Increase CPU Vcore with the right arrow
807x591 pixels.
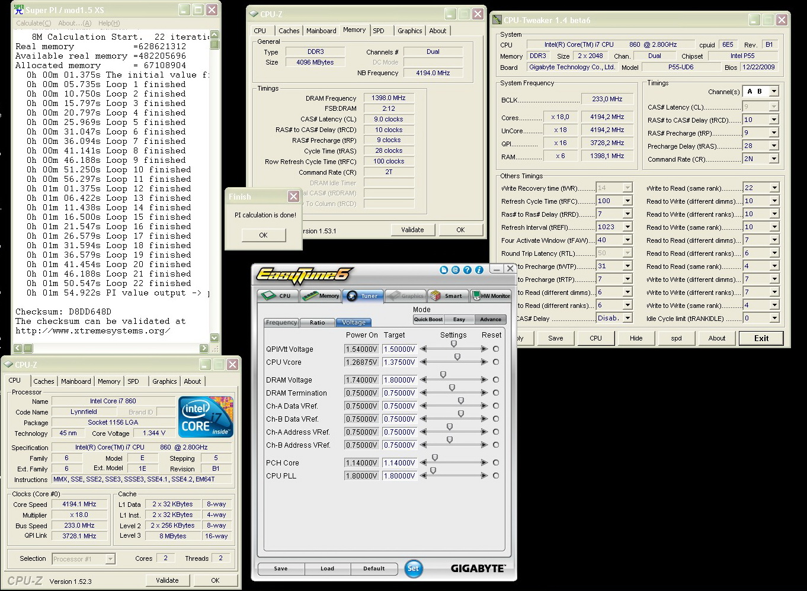[x=485, y=362]
